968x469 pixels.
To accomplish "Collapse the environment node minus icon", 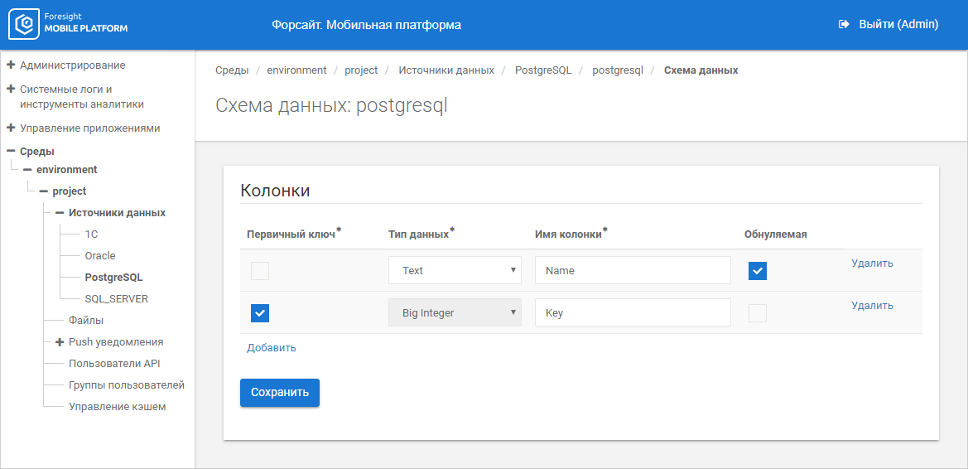I will click(x=27, y=170).
